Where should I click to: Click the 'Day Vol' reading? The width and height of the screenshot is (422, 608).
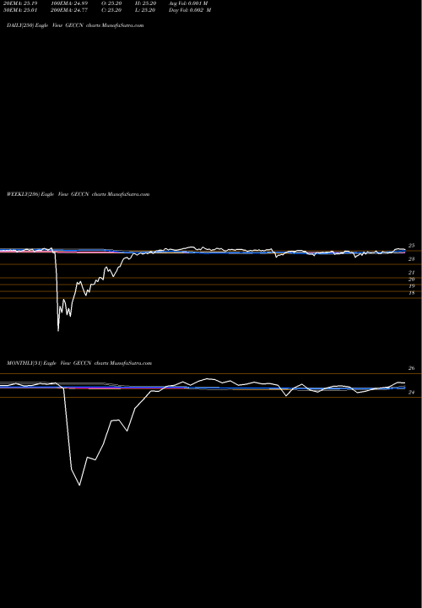tap(190, 10)
